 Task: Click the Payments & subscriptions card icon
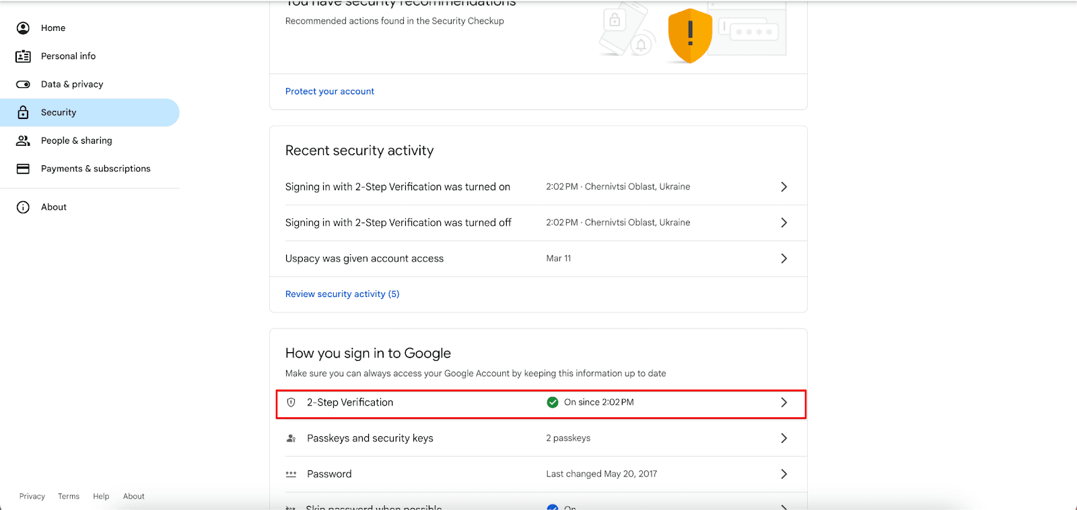pyautogui.click(x=23, y=169)
